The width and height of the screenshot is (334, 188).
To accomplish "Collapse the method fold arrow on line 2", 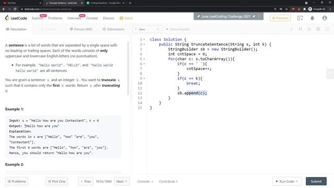I will pos(144,44).
